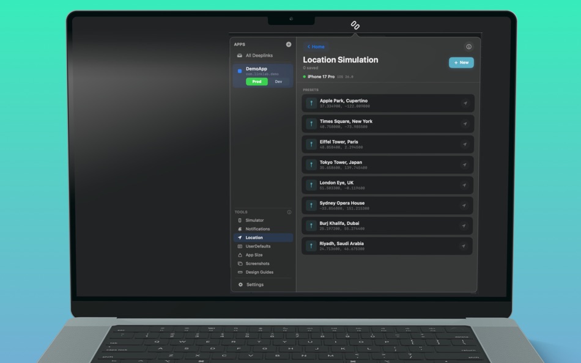Image resolution: width=581 pixels, height=363 pixels.
Task: Click the send arrow on Eiffel Tower preset
Action: [465, 144]
